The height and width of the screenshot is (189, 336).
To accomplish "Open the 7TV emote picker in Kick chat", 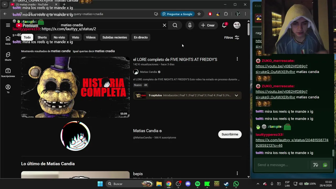I will [316, 165].
